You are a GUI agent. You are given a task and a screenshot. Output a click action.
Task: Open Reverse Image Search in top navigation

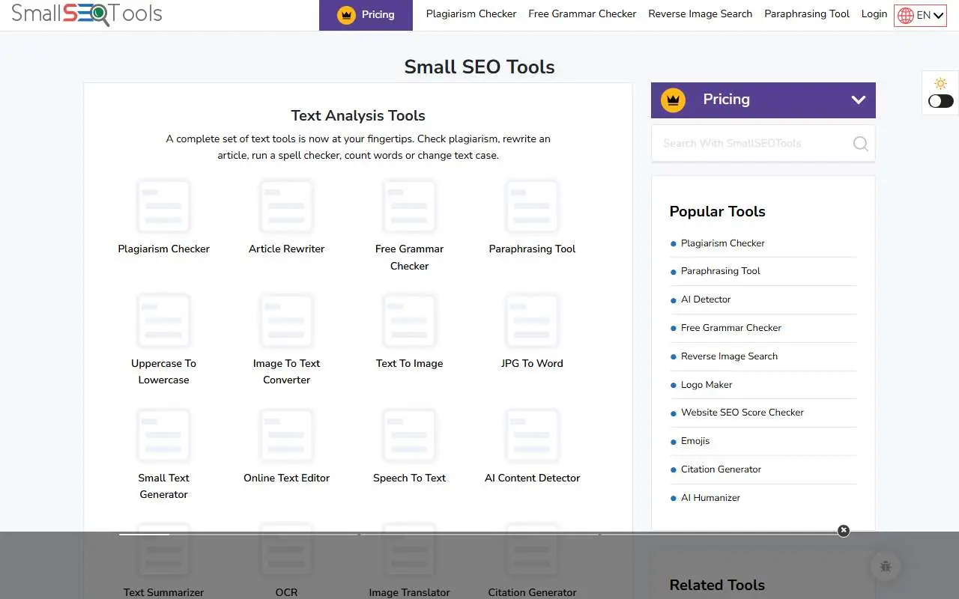[x=700, y=14]
